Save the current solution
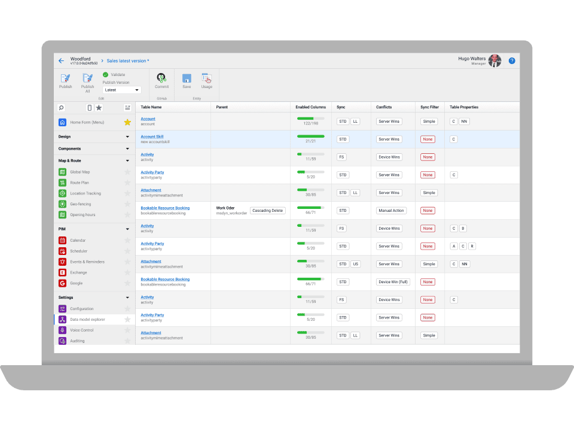The height and width of the screenshot is (431, 574). 187,80
